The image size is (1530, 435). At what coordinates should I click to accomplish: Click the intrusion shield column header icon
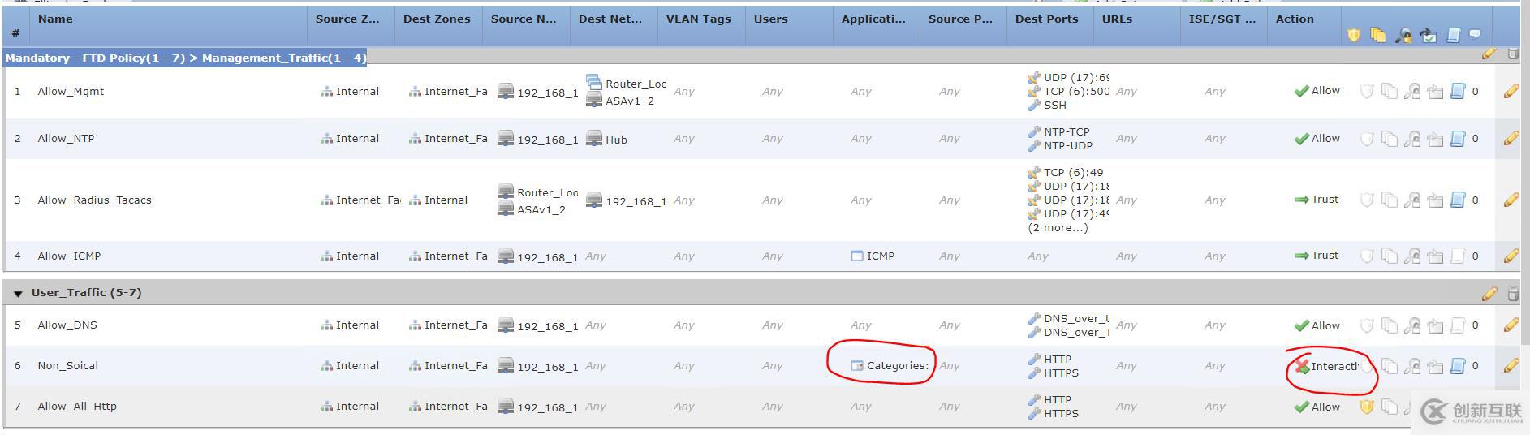(x=1353, y=35)
